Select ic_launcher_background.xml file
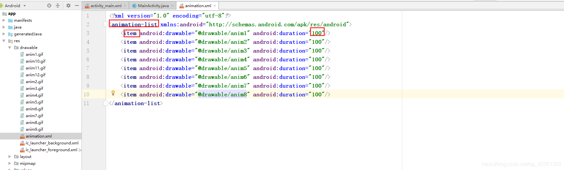The width and height of the screenshot is (564, 170). coord(52,143)
